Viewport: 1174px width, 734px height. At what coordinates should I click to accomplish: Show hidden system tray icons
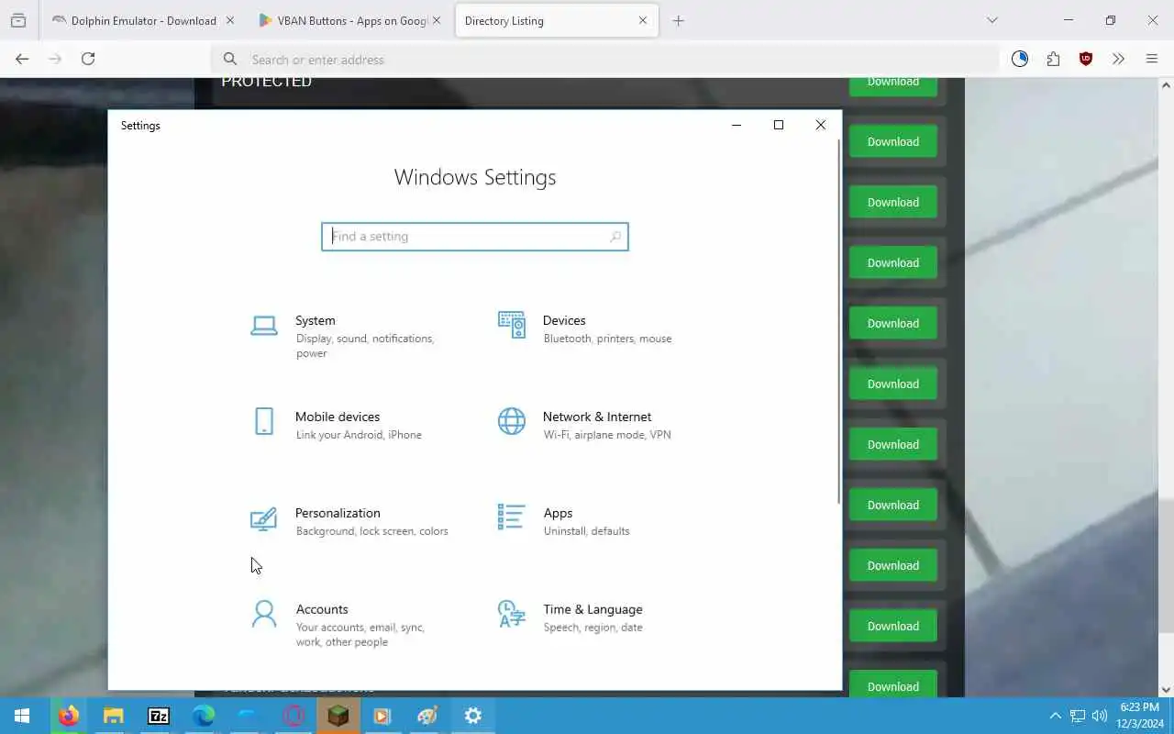tap(1055, 716)
